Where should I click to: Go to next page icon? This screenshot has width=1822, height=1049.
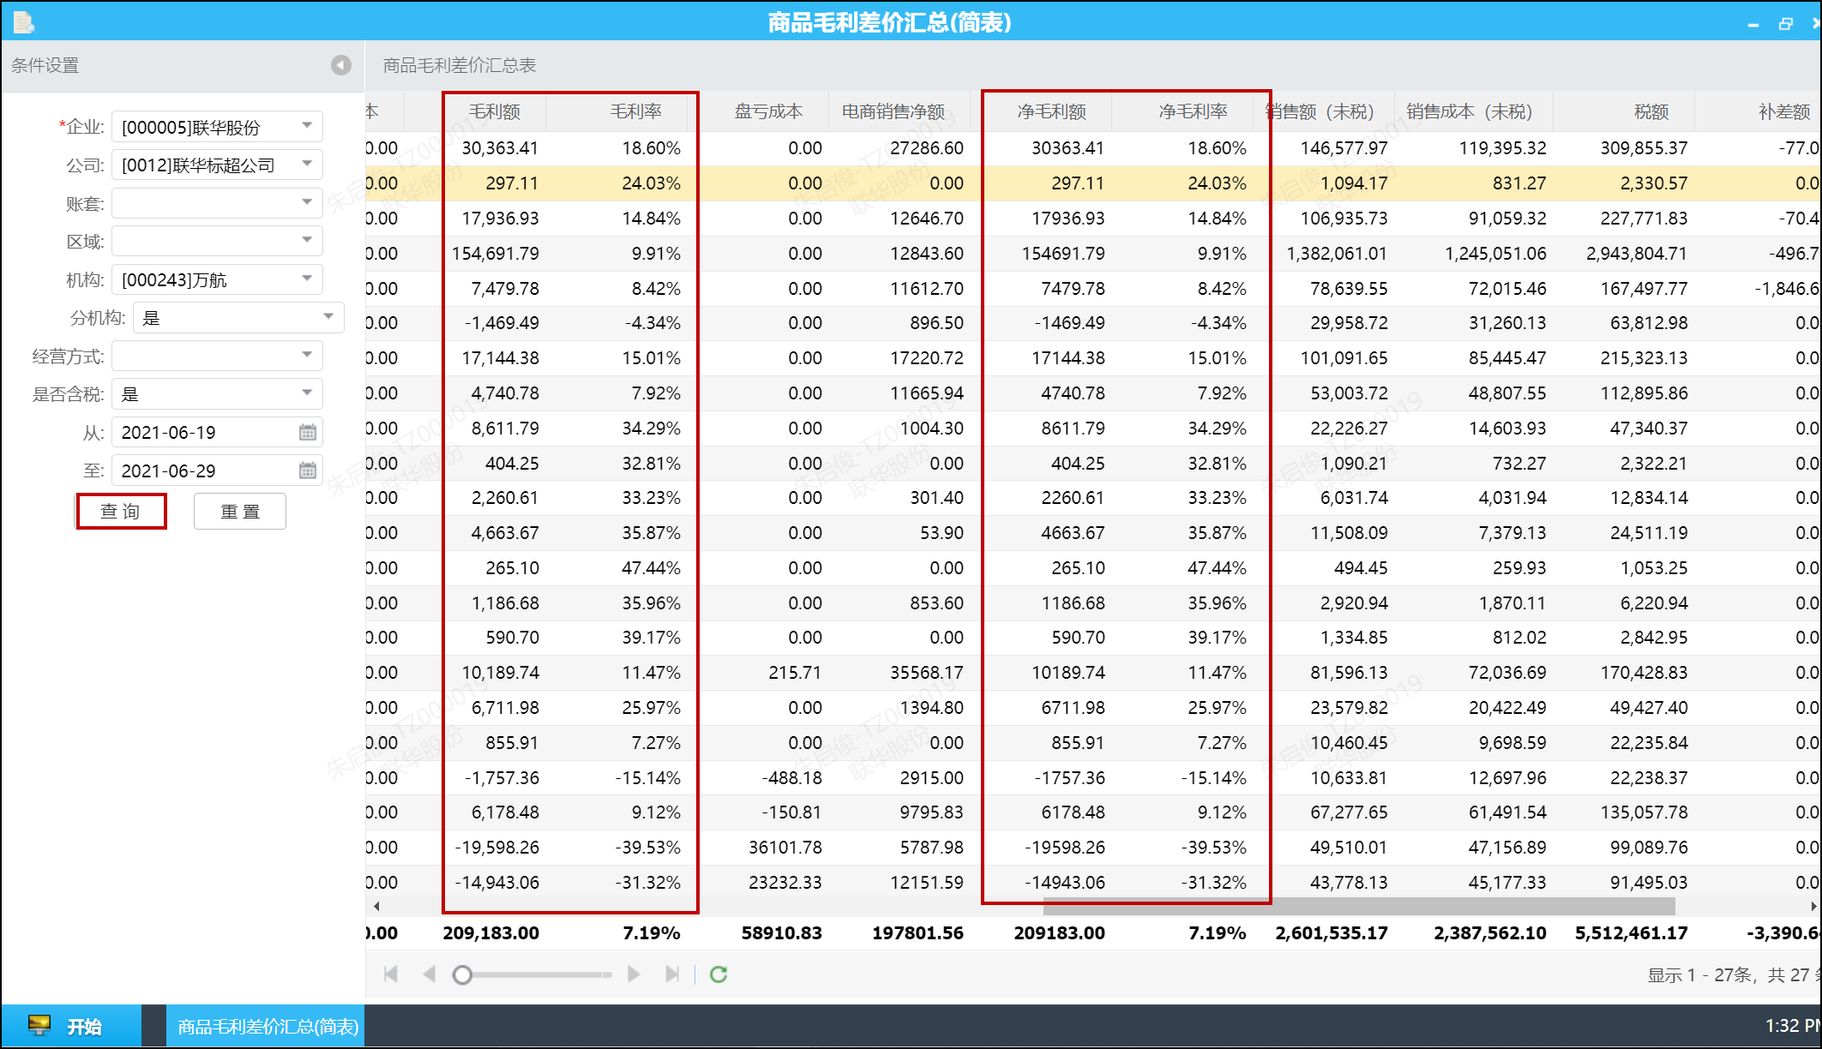click(634, 974)
